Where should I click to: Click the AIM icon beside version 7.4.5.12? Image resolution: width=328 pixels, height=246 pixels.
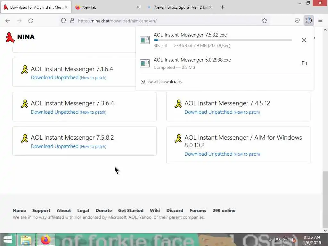[178, 104]
